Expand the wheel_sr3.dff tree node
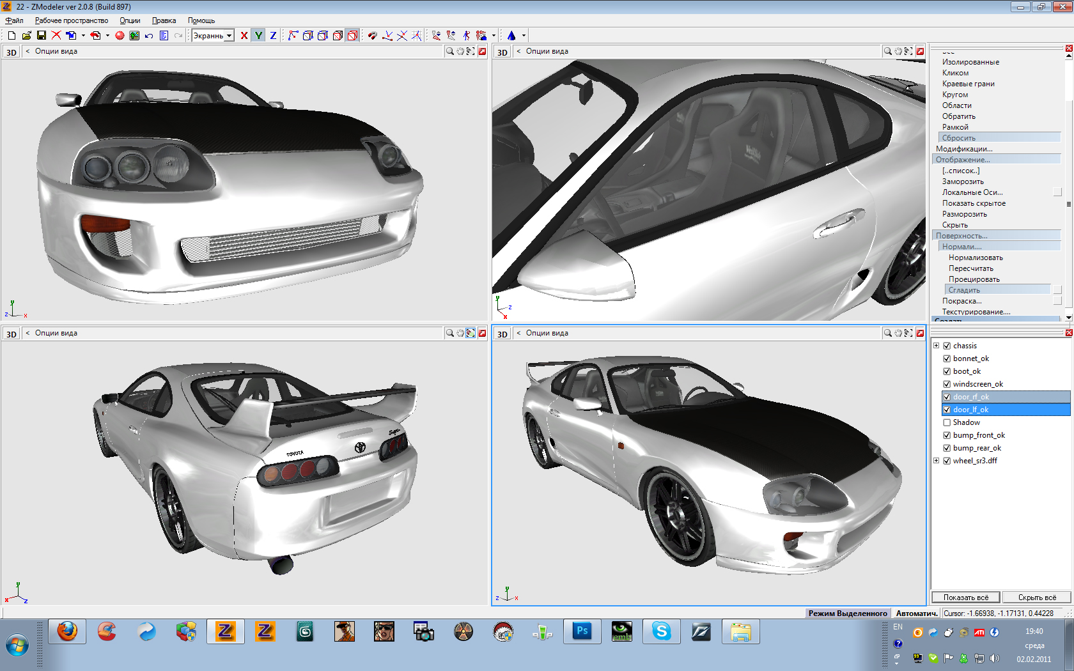This screenshot has width=1074, height=671. tap(937, 461)
